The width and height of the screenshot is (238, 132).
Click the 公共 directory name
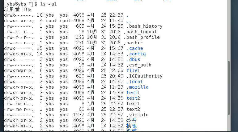pyautogui.click(x=131, y=120)
